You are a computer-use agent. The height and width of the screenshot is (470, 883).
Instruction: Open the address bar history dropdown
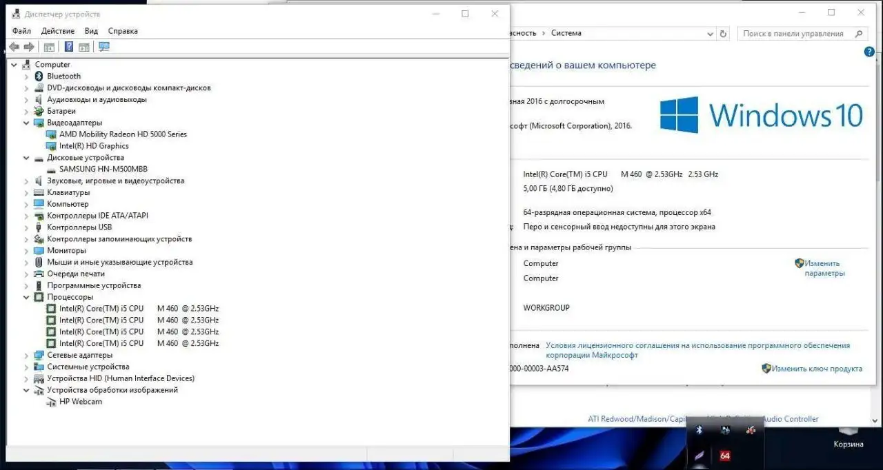711,33
